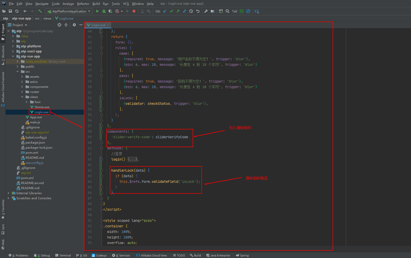Open settings via wrench icon
This screenshot has width=411, height=258.
click(206, 11)
